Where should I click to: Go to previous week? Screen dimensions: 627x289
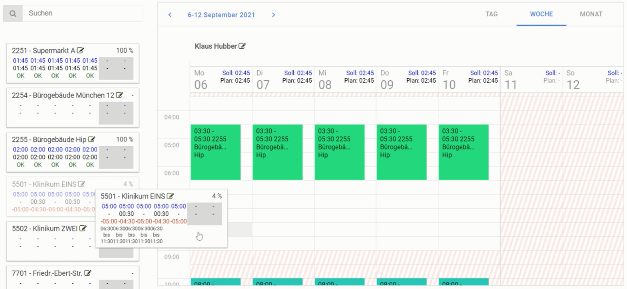[170, 15]
